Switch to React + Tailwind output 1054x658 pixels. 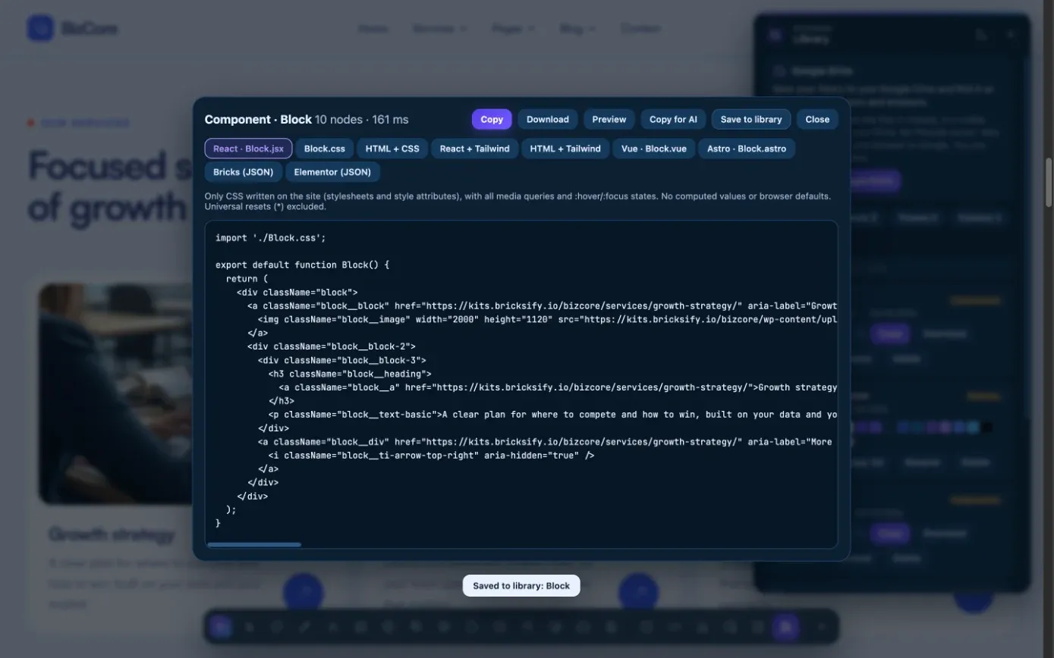point(475,149)
